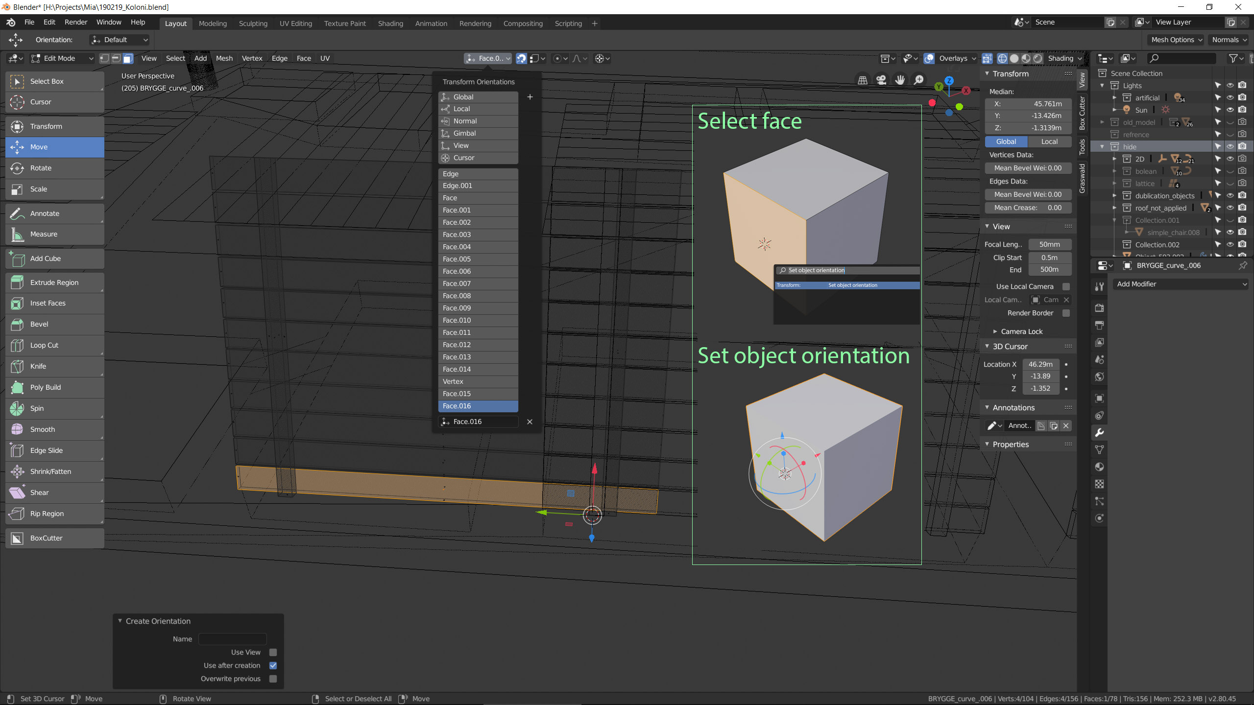Uncheck Use after creation
The height and width of the screenshot is (705, 1254).
(273, 665)
